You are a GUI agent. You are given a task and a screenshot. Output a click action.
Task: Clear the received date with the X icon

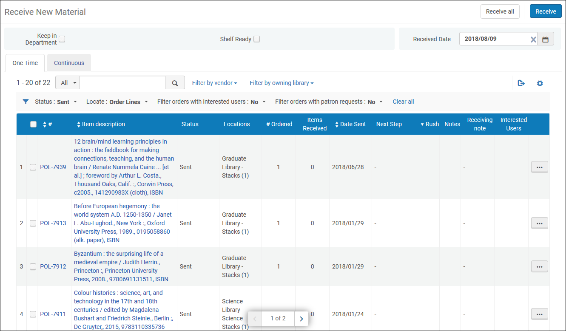coord(533,39)
